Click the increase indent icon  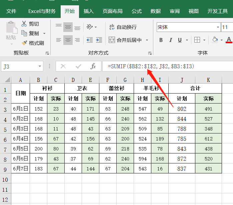[99, 40]
